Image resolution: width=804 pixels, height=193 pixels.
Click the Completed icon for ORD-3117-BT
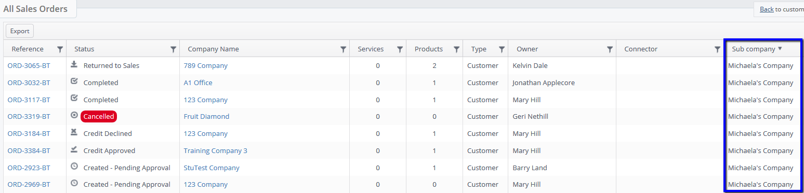pyautogui.click(x=74, y=99)
